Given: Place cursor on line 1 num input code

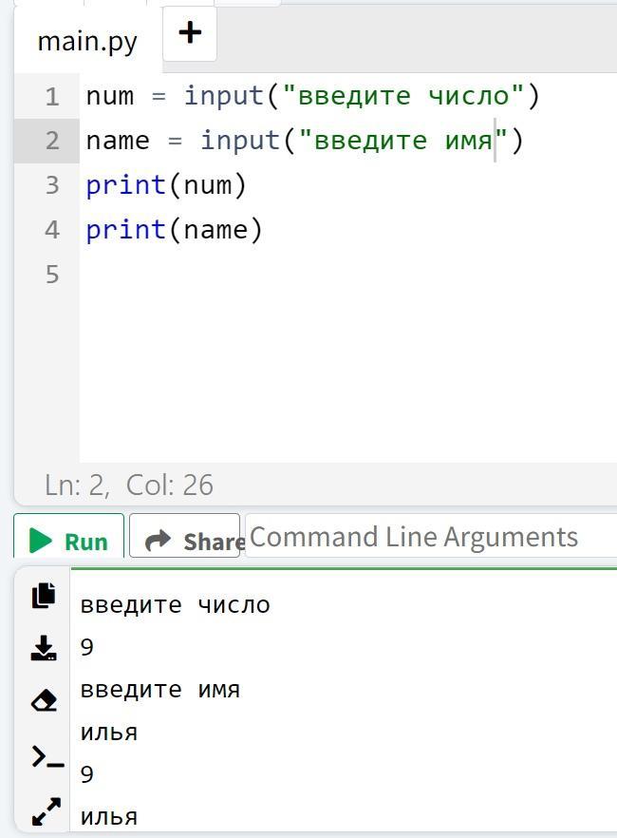Looking at the screenshot, I should pyautogui.click(x=312, y=96).
